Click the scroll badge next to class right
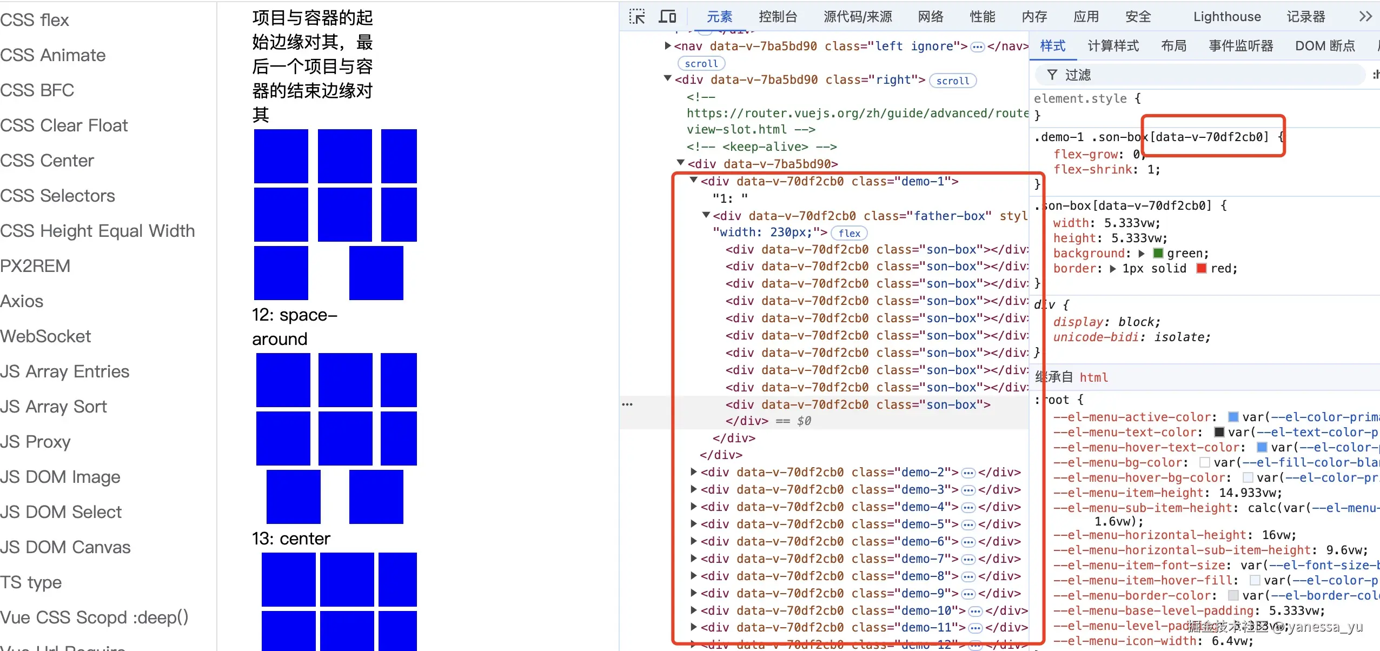 coord(952,81)
